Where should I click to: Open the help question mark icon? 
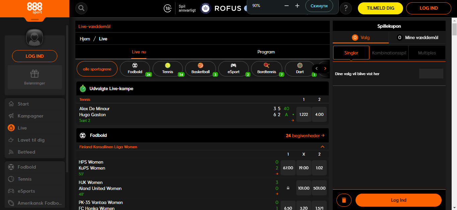346,8
